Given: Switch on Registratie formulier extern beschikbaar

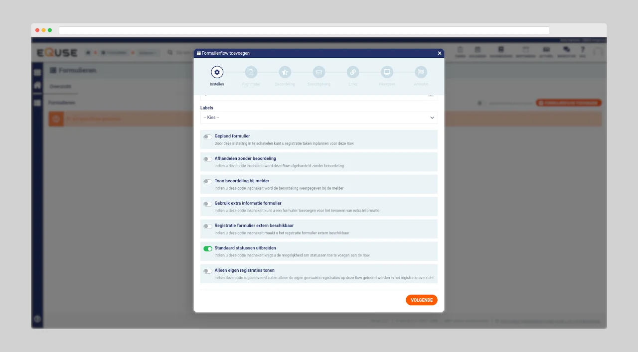Looking at the screenshot, I should 208,226.
